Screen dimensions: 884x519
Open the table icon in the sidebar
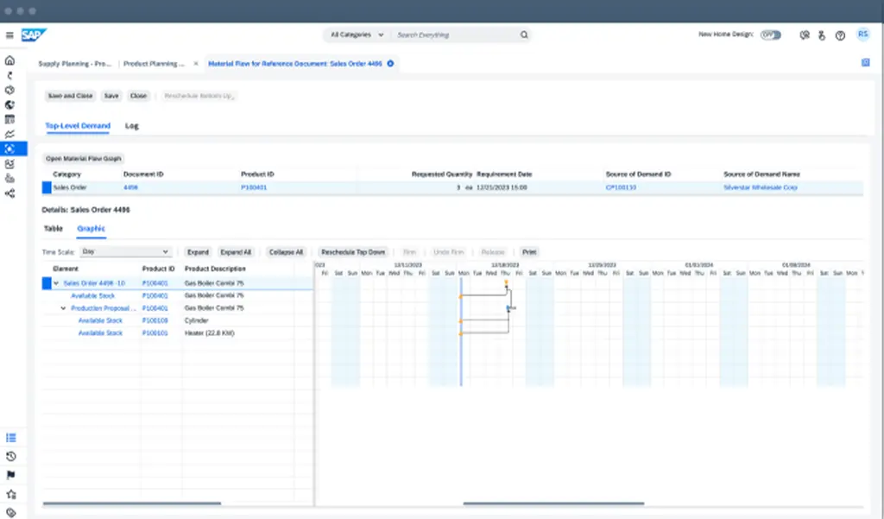(9, 119)
